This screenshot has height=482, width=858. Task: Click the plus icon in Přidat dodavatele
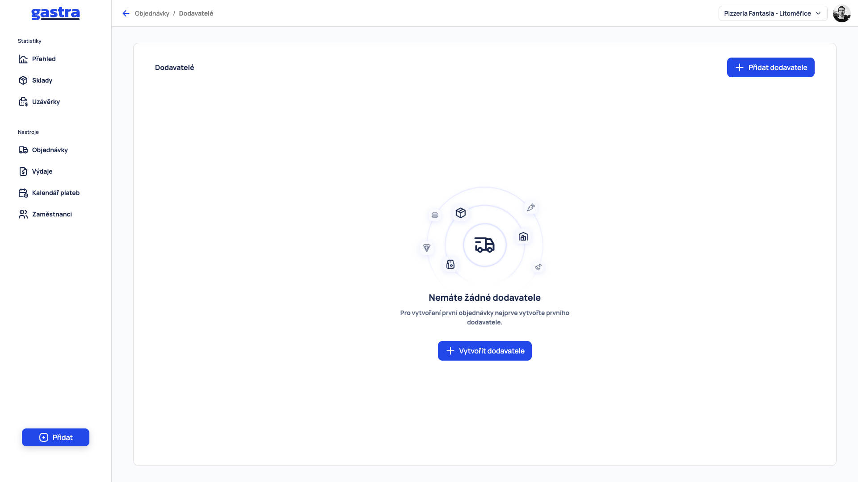point(740,67)
